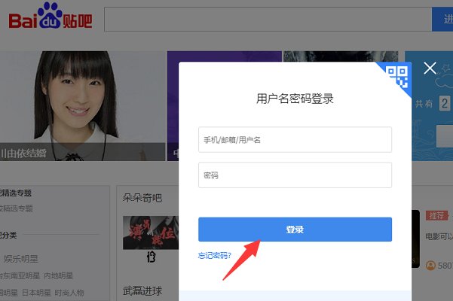The height and width of the screenshot is (301, 453).
Task: Focus the 密码 password field
Action: (295, 175)
